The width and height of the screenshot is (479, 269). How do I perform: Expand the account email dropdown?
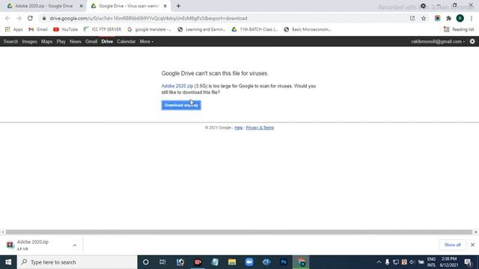438,42
